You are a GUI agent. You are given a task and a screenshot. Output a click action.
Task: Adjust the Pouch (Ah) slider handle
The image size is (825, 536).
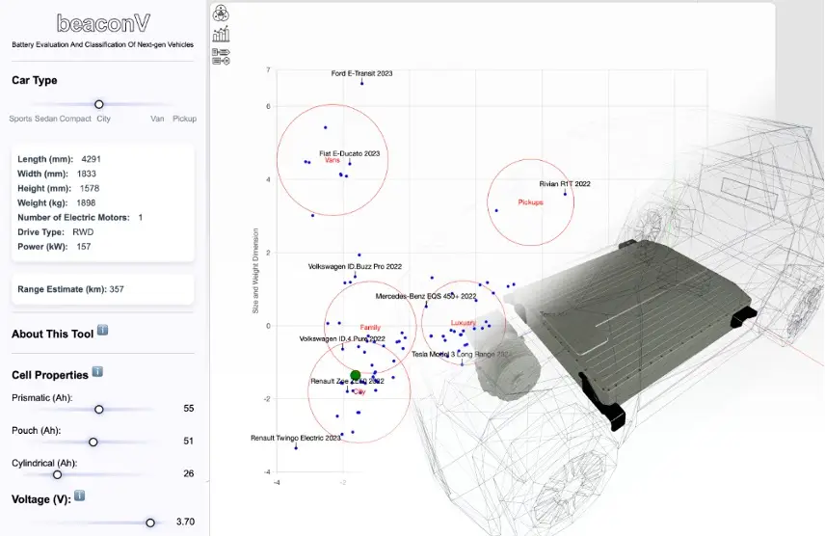click(93, 442)
